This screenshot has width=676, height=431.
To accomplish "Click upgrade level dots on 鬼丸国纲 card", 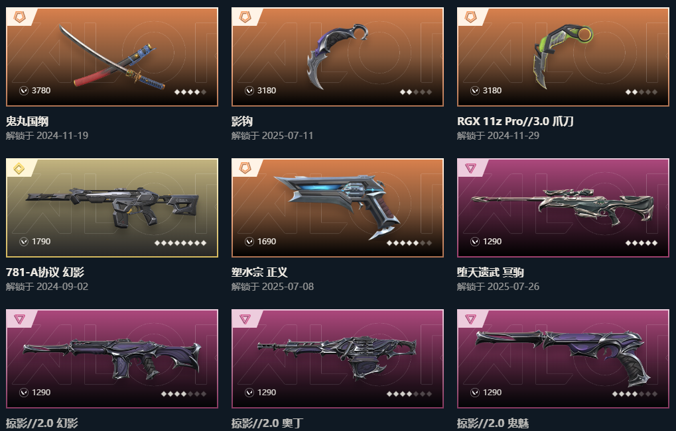I will [x=190, y=92].
